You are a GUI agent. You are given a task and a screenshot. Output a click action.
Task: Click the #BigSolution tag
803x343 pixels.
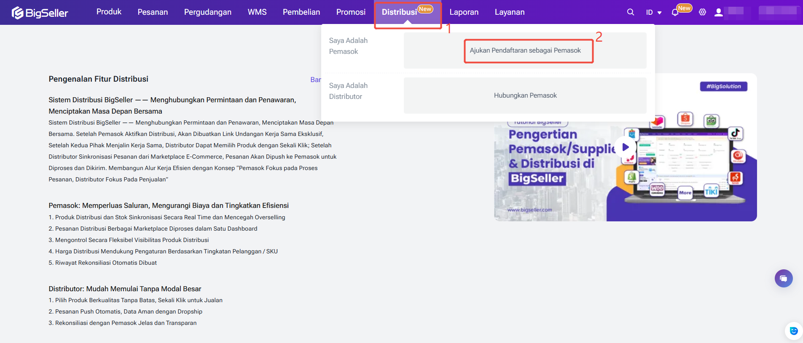click(x=723, y=86)
